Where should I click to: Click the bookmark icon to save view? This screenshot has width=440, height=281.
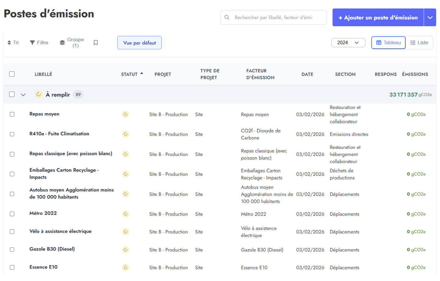pos(96,43)
